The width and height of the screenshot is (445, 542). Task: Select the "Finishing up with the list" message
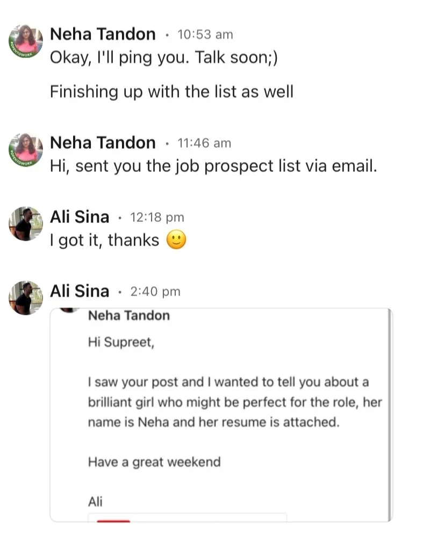(171, 91)
